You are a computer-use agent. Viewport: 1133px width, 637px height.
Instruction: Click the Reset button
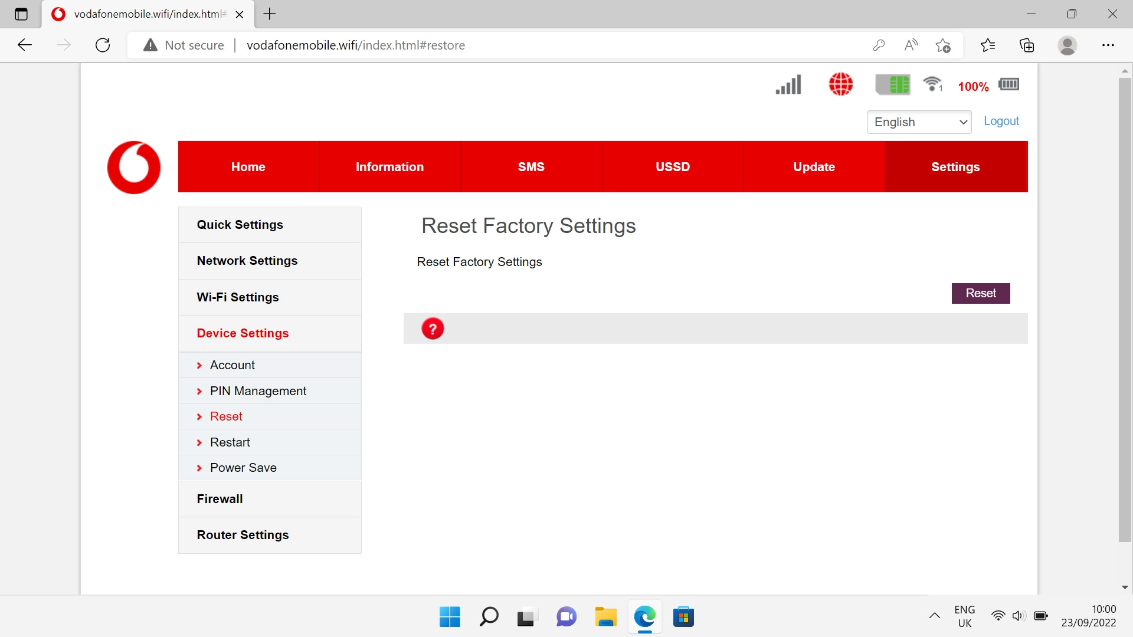click(981, 293)
